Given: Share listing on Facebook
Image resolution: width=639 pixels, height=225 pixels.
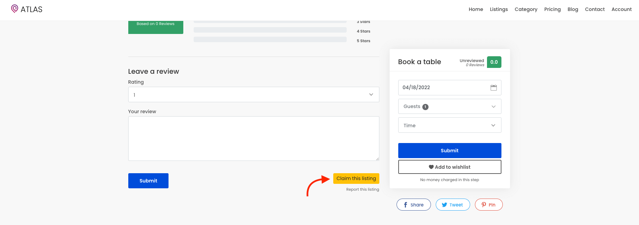Looking at the screenshot, I should 413,205.
